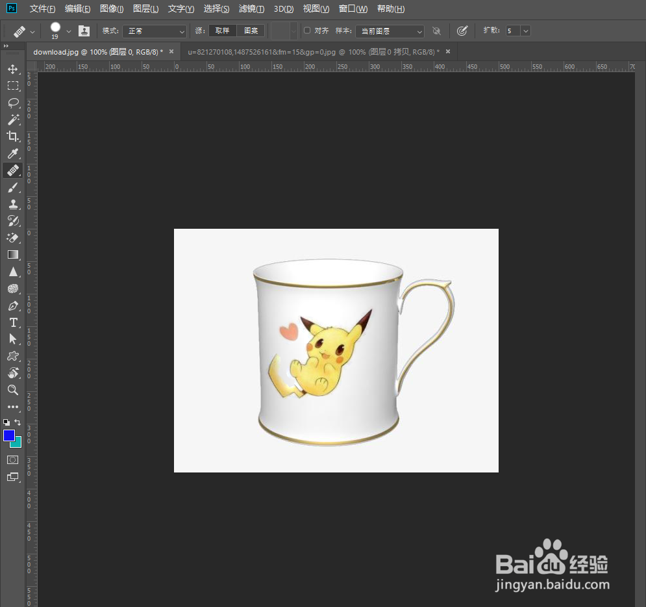Open the 编辑 Edit menu
The height and width of the screenshot is (607, 646).
(77, 8)
